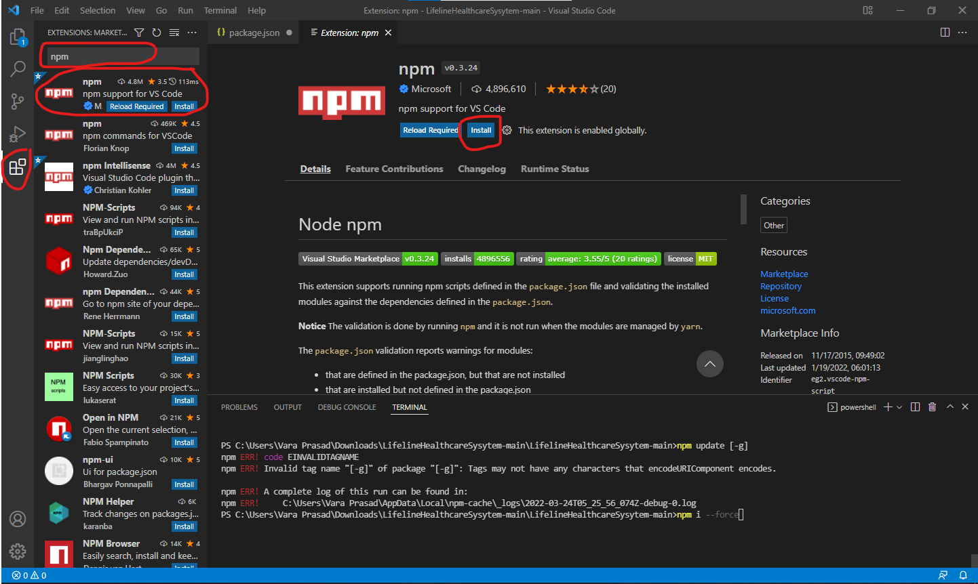Image resolution: width=978 pixels, height=584 pixels.
Task: Open the Source Control view
Action: click(18, 101)
